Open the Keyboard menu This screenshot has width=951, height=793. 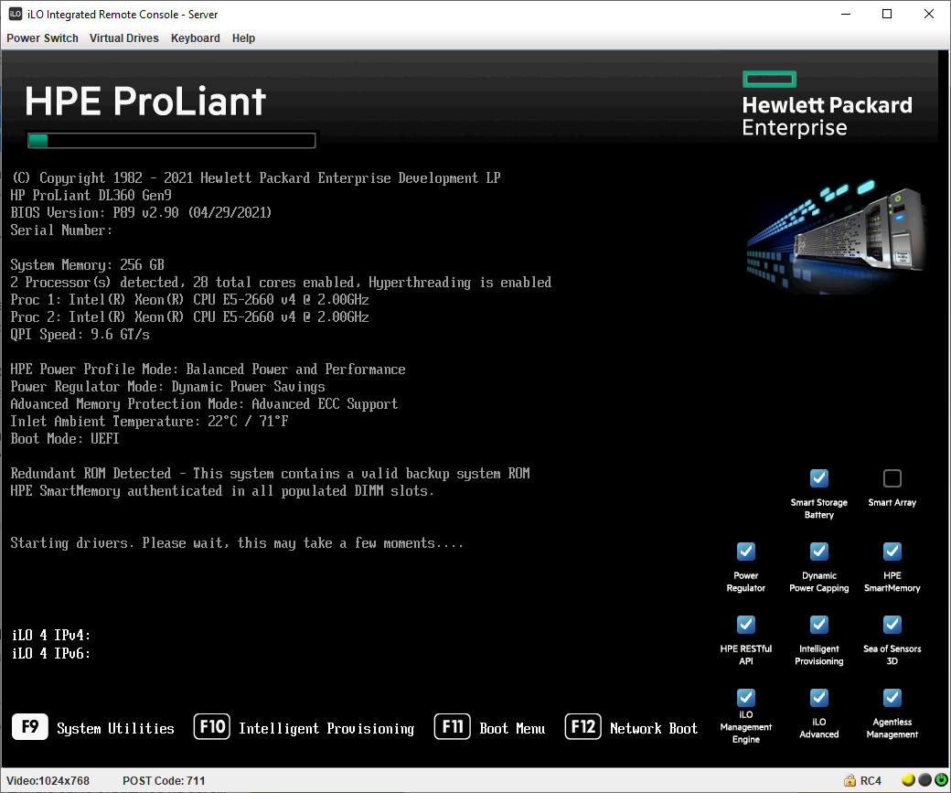tap(196, 38)
